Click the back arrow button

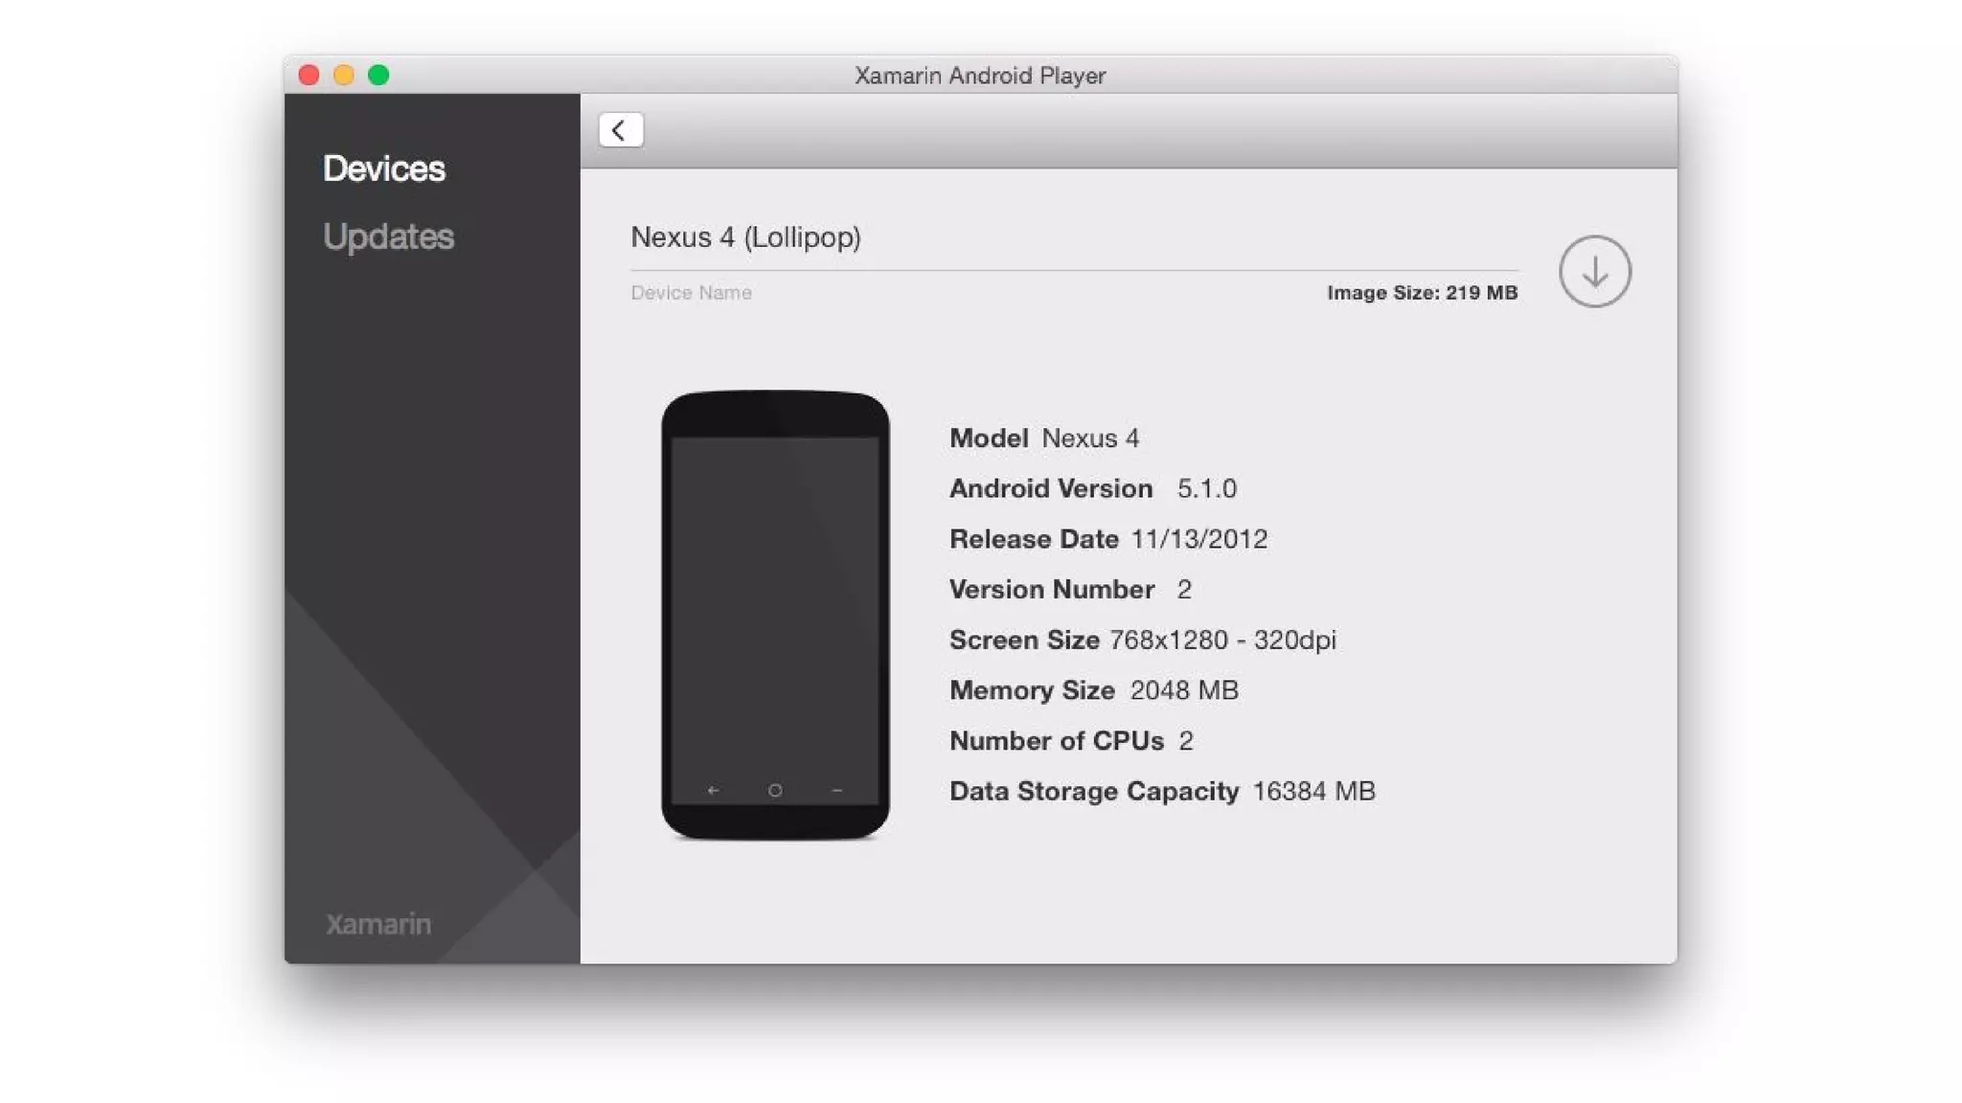(x=621, y=130)
